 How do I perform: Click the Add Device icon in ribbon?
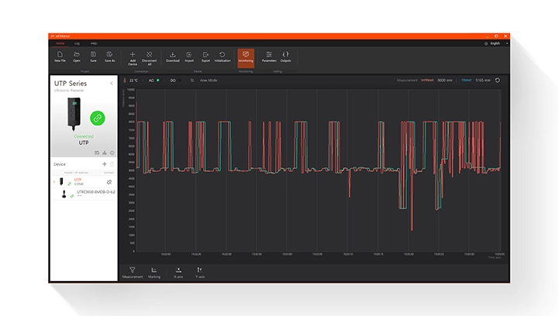[133, 55]
